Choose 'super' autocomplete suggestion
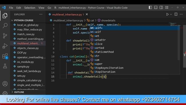 [x=135, y=64]
